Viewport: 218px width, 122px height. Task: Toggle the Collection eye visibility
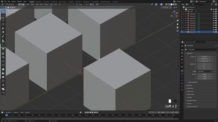[x=214, y=9]
